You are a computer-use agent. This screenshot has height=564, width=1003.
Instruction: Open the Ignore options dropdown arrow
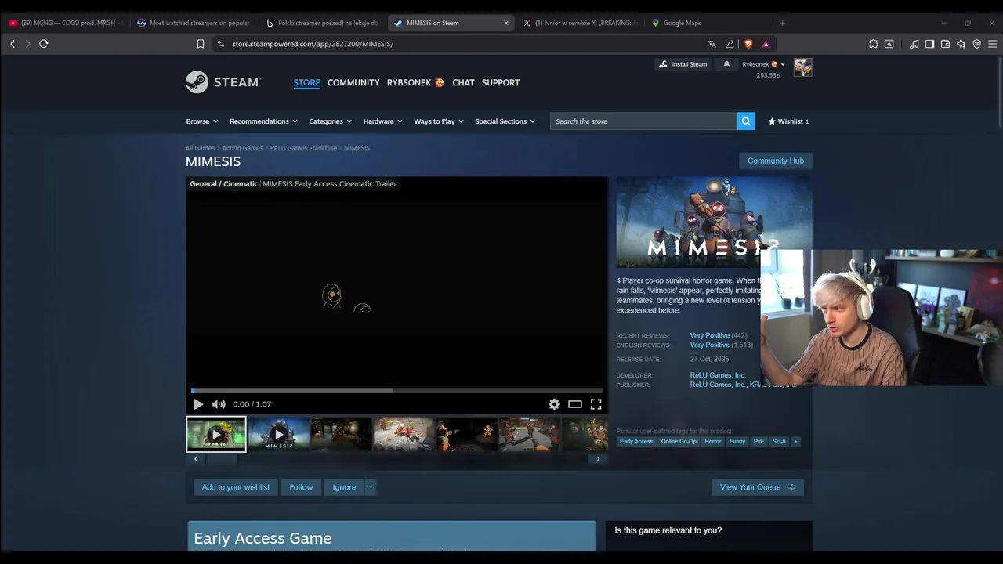(371, 487)
